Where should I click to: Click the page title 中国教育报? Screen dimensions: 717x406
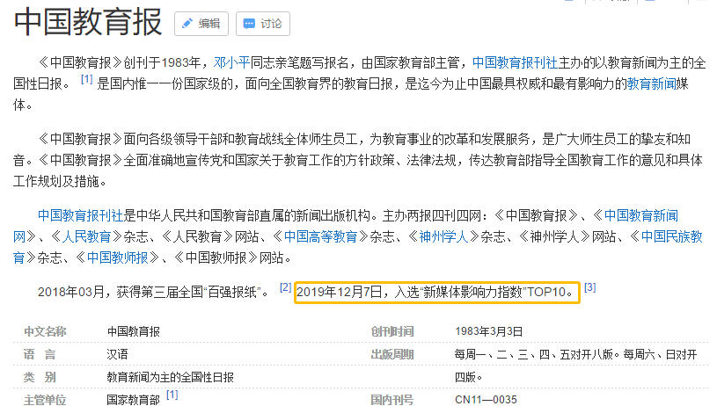(88, 22)
